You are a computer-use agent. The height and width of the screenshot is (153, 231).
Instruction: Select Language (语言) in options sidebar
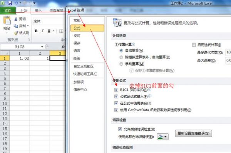tap(87, 51)
